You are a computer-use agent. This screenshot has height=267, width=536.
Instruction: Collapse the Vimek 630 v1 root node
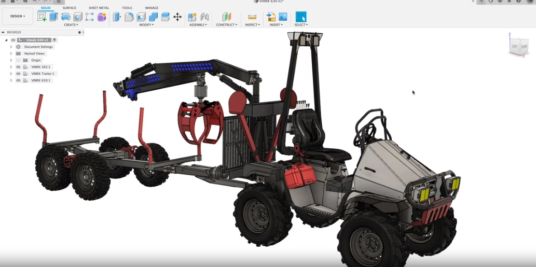tap(6, 40)
